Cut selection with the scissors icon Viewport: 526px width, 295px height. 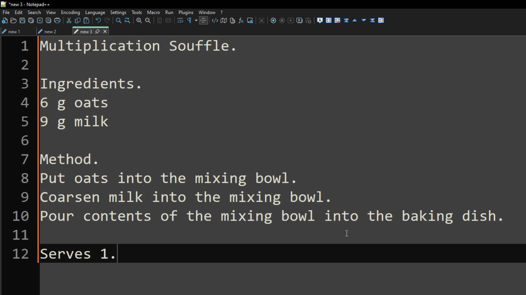(69, 20)
